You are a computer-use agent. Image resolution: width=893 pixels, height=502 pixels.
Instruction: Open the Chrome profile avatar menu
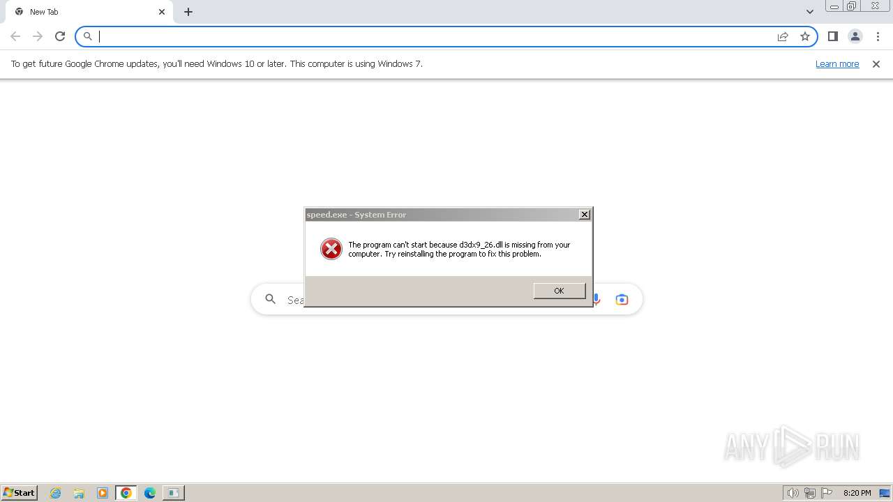coord(855,36)
